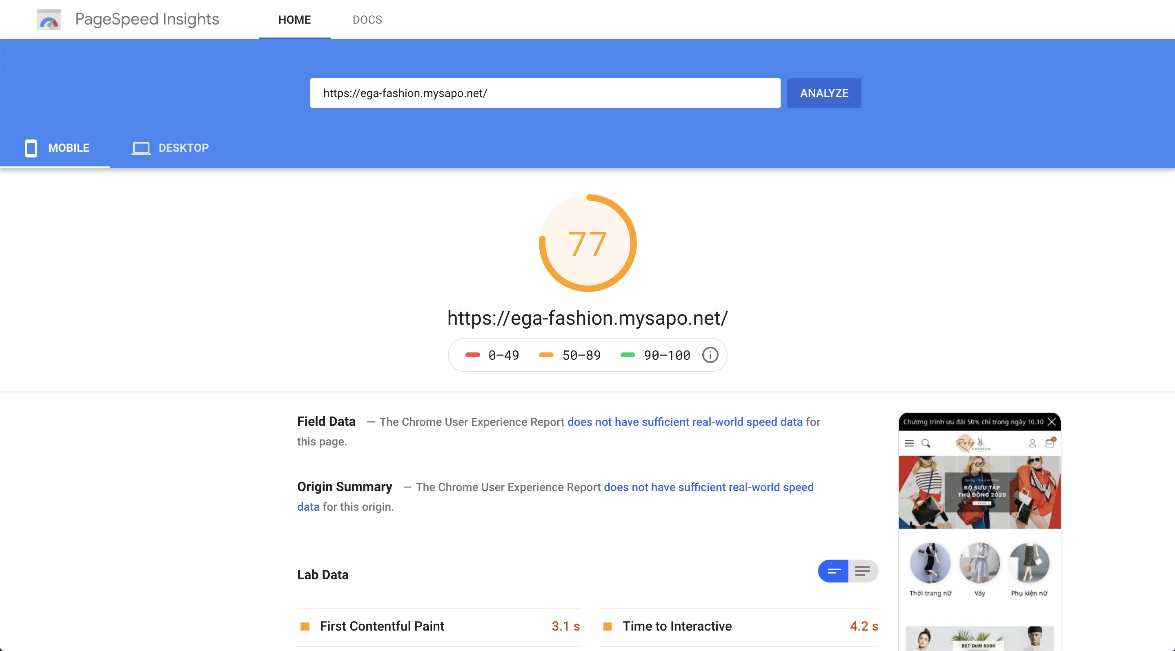Close the promo banner in page preview
Screen dimensions: 1175x651
(x=1051, y=422)
